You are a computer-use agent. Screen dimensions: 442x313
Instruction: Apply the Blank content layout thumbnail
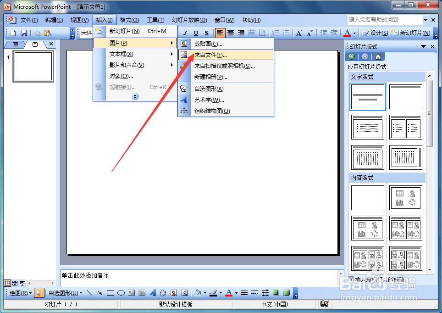point(368,197)
